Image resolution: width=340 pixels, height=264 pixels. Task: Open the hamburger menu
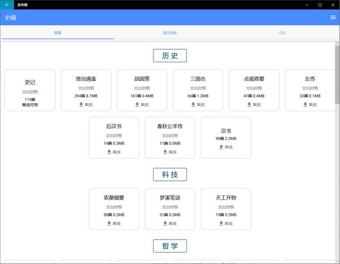coord(333,18)
